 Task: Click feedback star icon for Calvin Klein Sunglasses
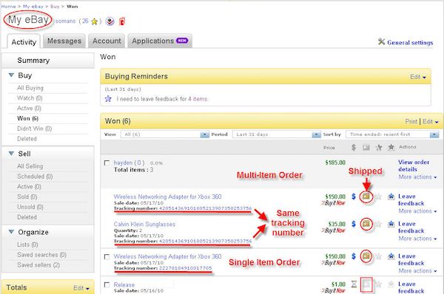click(391, 224)
